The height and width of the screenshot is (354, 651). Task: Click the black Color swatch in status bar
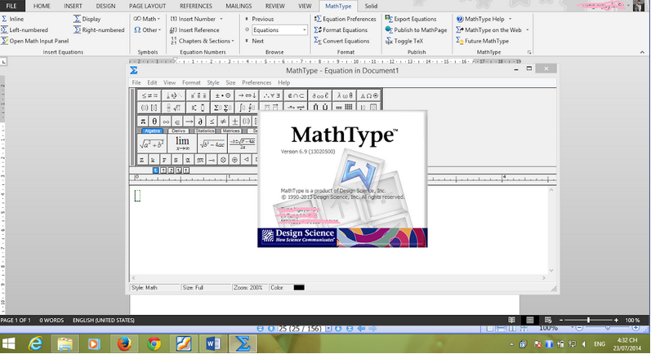tap(299, 287)
